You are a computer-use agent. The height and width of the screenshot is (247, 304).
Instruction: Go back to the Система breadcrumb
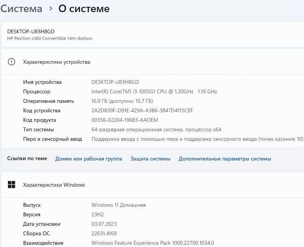21,9
